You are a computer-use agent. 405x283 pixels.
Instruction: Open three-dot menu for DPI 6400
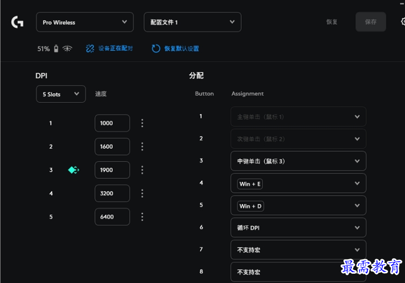click(142, 217)
